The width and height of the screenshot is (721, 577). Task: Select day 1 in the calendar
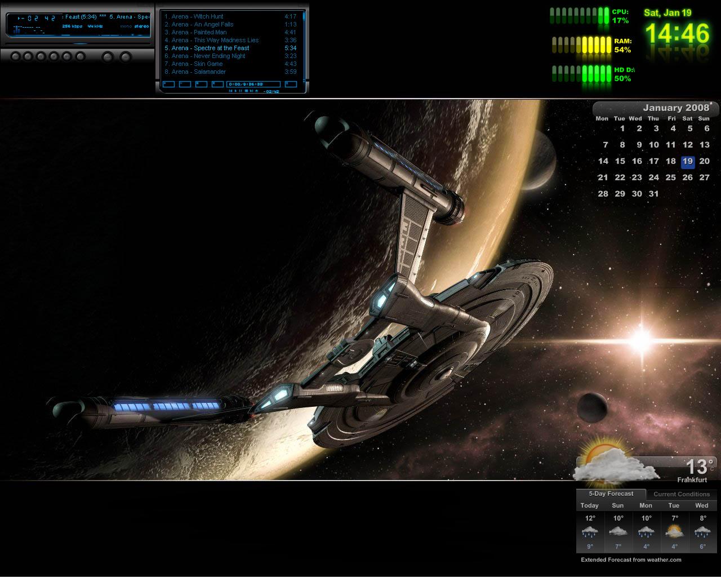[622, 128]
